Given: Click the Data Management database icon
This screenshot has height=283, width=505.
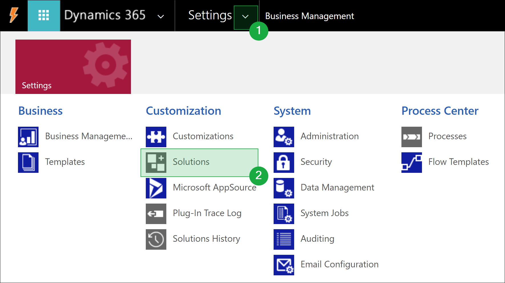Looking at the screenshot, I should [284, 188].
